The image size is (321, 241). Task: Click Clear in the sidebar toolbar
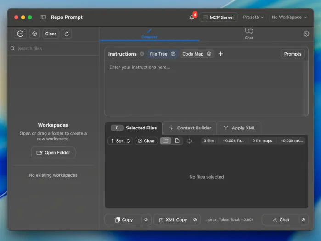coord(51,34)
